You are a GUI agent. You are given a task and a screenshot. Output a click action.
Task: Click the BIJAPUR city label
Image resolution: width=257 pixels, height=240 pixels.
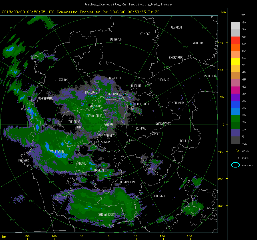tap(116, 39)
